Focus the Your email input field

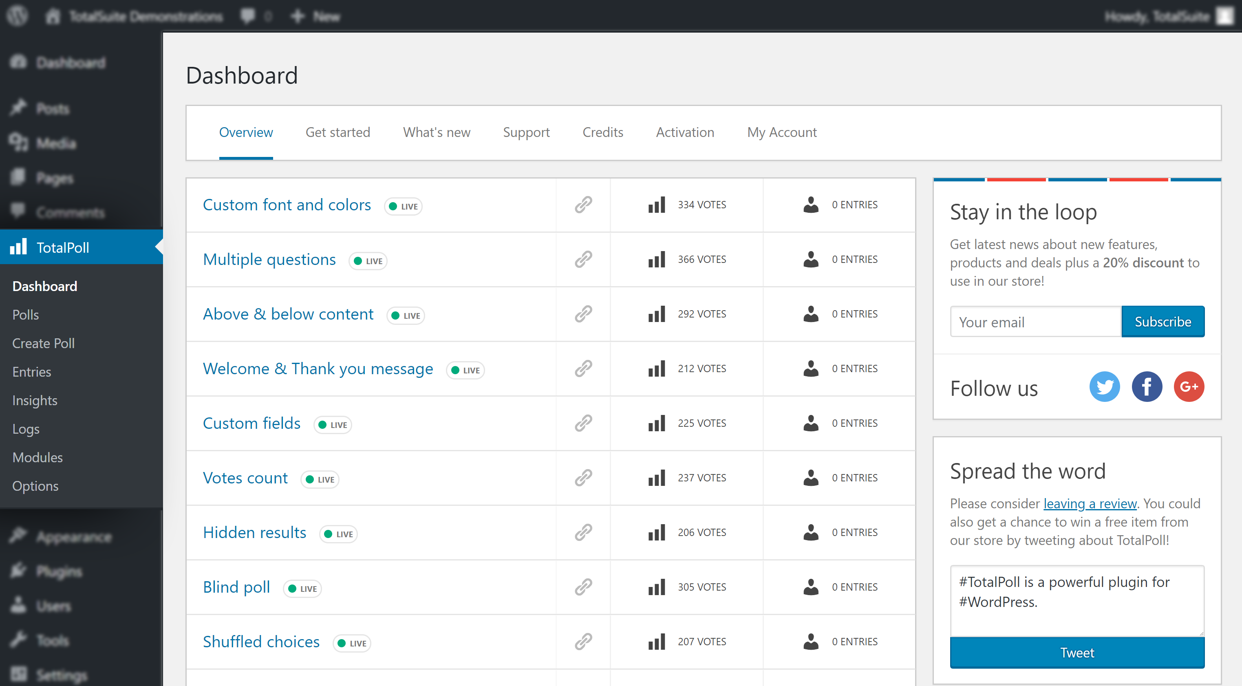click(1036, 322)
